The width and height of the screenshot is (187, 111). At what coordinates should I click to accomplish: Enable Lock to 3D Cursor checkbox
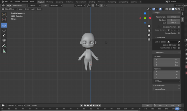[179, 45]
